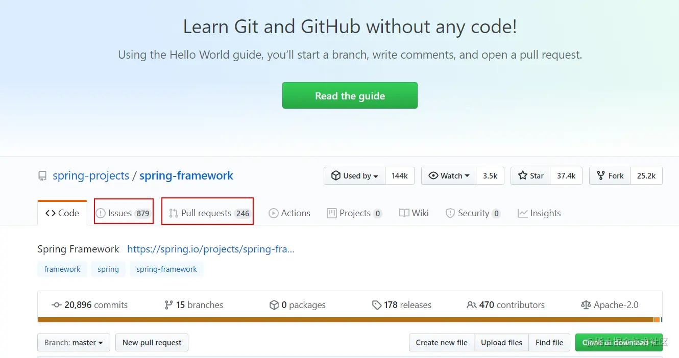Open the Apache-2.0 license link
The width and height of the screenshot is (679, 358).
coord(610,305)
